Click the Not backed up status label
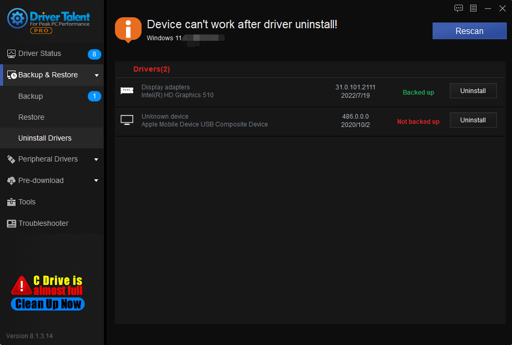The image size is (512, 345). click(418, 122)
